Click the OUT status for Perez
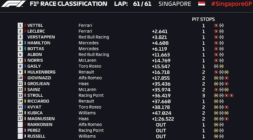 pyautogui.click(x=161, y=131)
